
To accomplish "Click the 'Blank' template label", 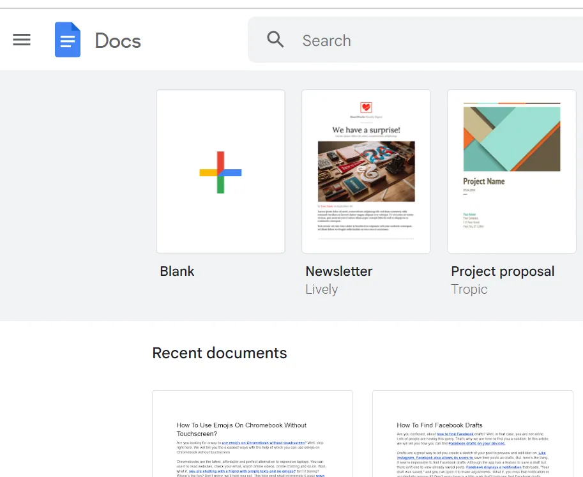I will pyautogui.click(x=177, y=271).
